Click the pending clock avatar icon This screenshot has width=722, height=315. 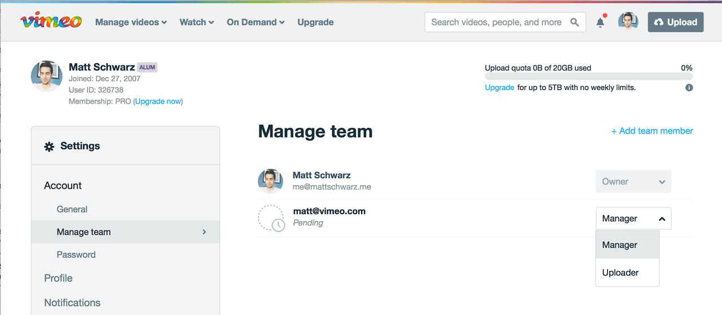271,218
